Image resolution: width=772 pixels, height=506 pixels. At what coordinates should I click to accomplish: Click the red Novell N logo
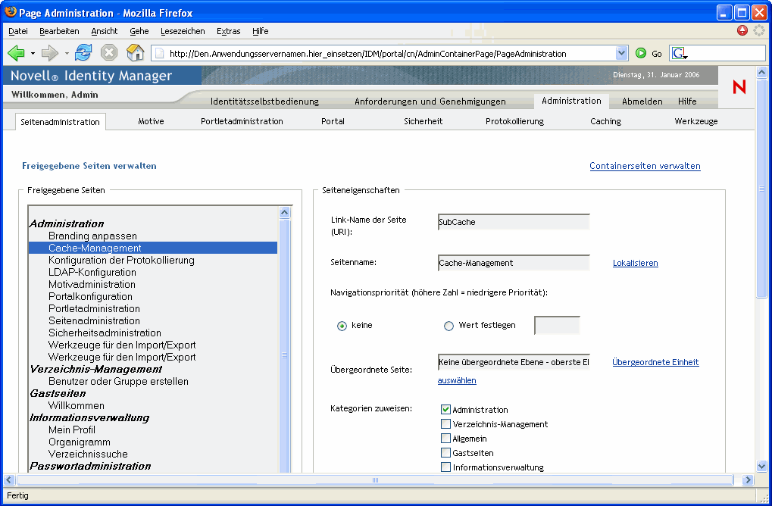click(x=739, y=87)
